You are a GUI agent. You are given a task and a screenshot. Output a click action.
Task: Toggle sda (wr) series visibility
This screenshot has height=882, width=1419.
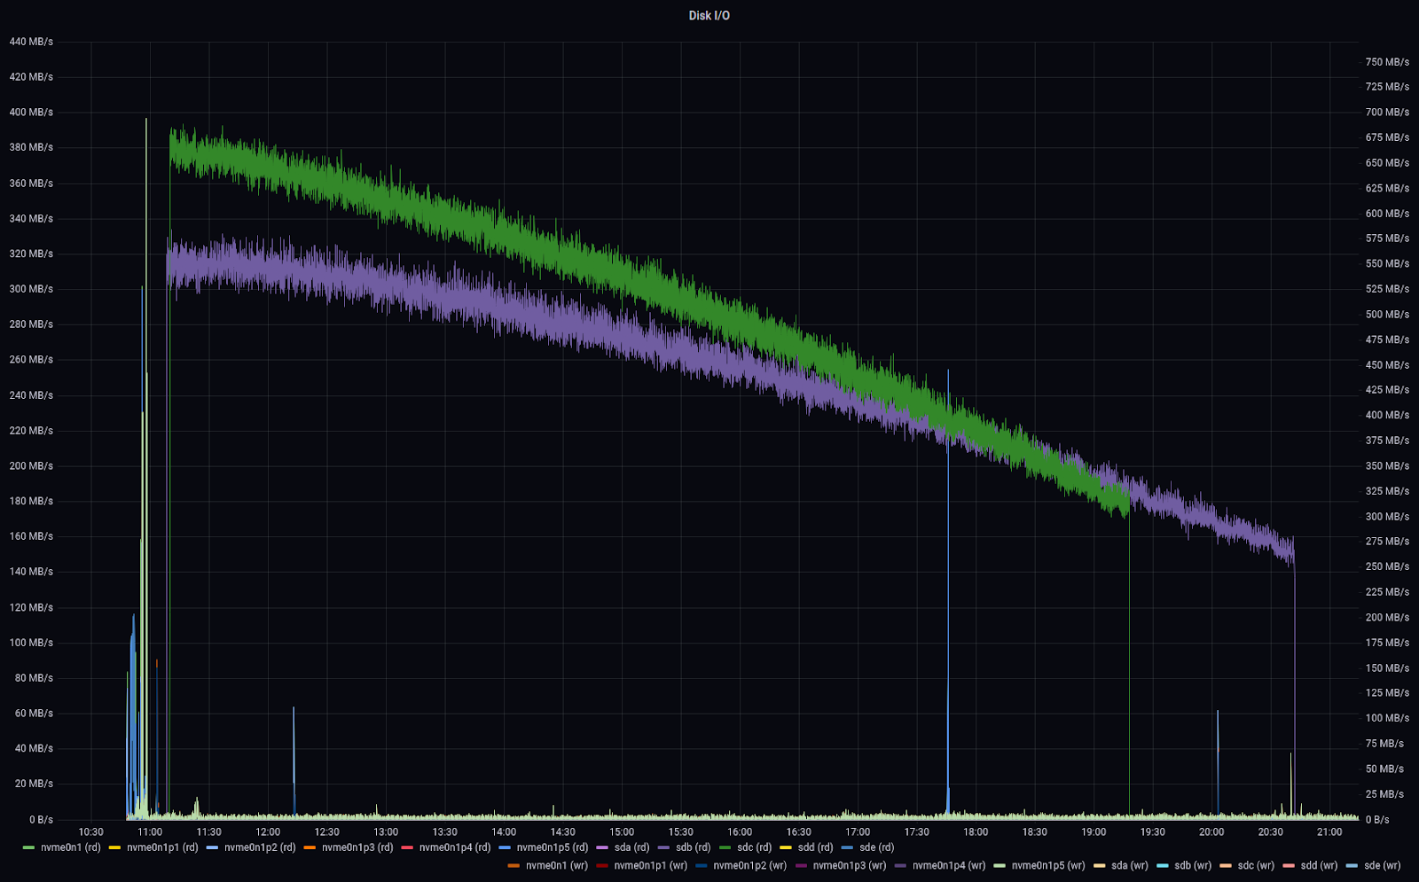[x=1130, y=865]
